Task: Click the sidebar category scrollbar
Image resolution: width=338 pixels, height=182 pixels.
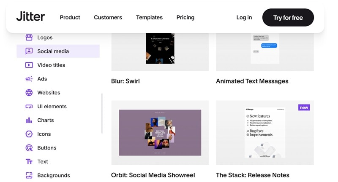Action: (102, 113)
